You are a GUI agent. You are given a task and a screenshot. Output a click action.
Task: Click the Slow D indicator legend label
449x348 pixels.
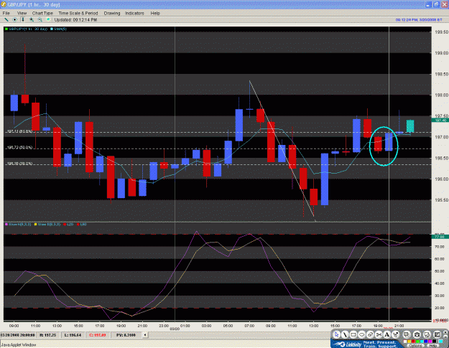click(47, 225)
